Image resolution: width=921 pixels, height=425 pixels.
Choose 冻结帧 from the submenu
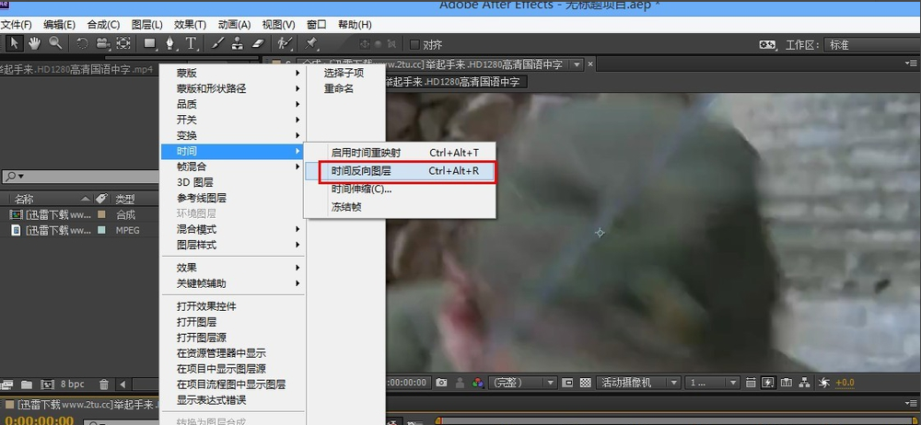point(400,207)
